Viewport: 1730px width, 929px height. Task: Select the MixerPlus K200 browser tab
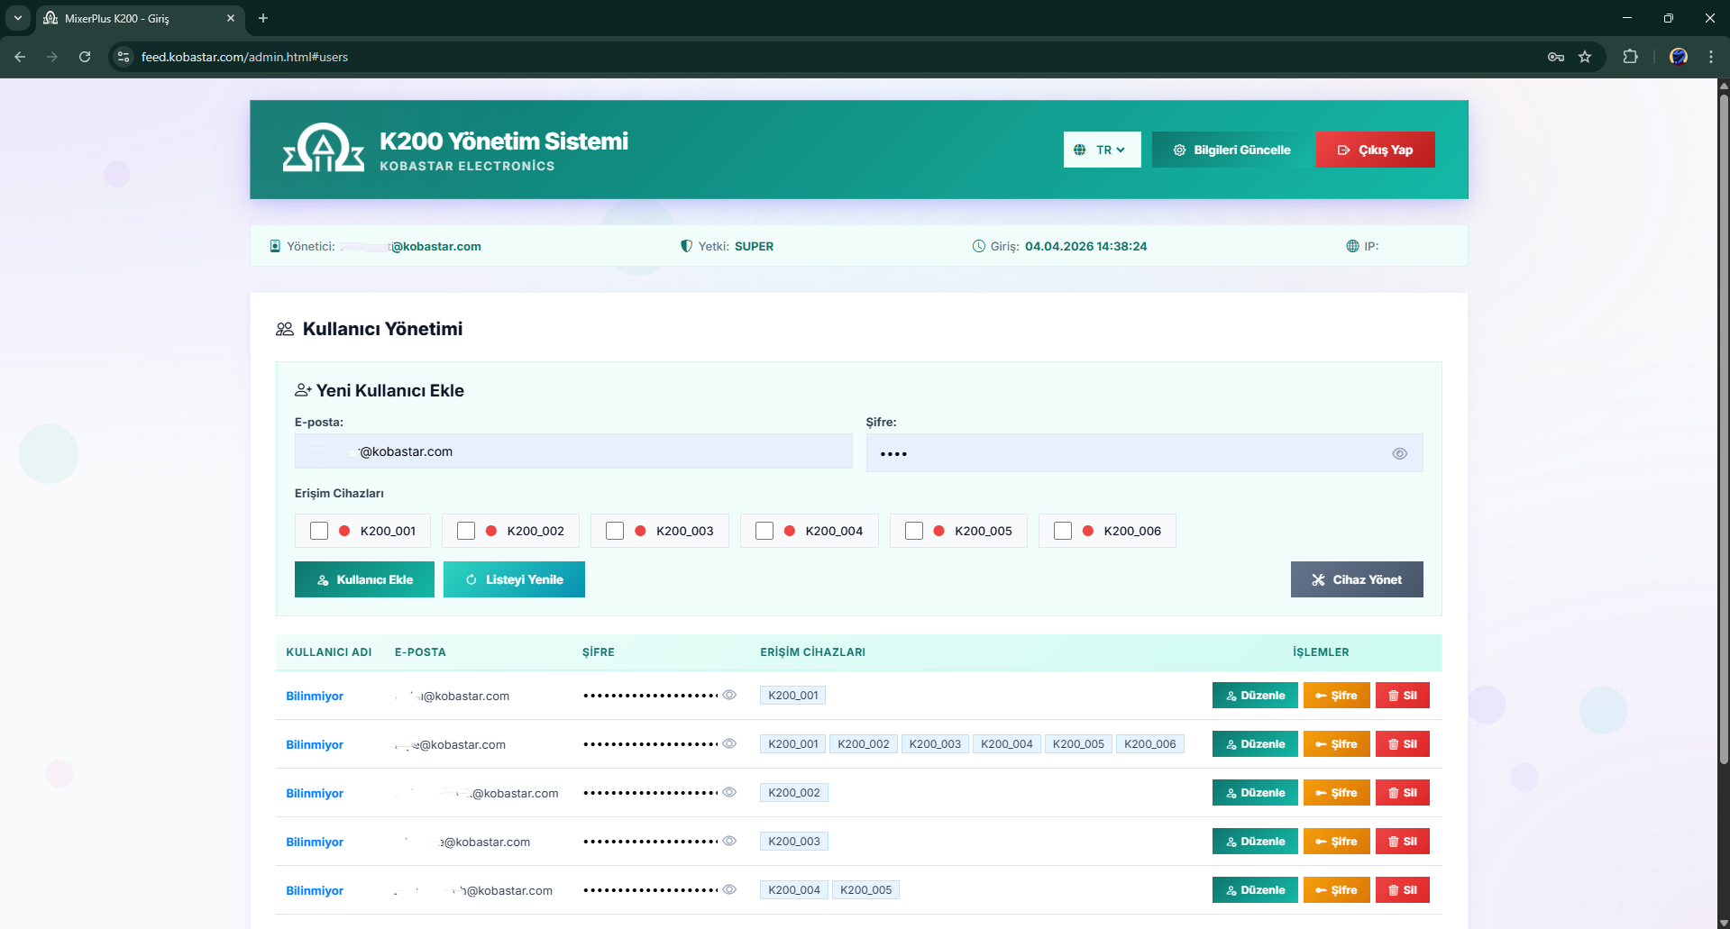coord(135,18)
